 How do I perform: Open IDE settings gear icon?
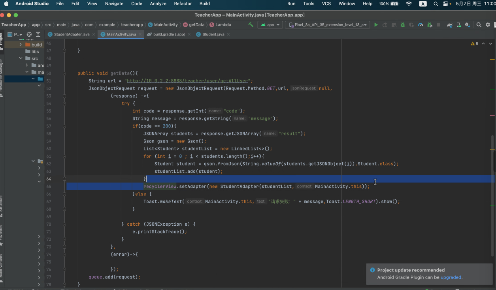[x=488, y=24]
